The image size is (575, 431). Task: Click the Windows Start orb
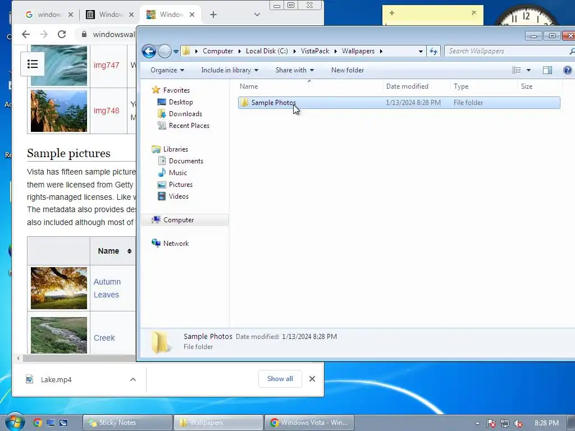[x=15, y=421]
